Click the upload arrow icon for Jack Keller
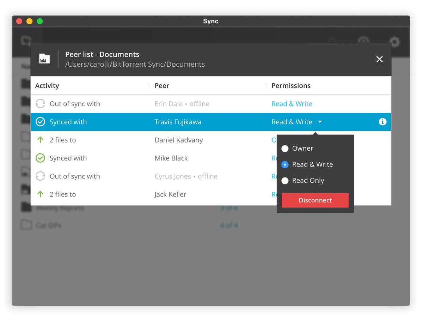This screenshot has width=423, height=321. click(x=40, y=194)
